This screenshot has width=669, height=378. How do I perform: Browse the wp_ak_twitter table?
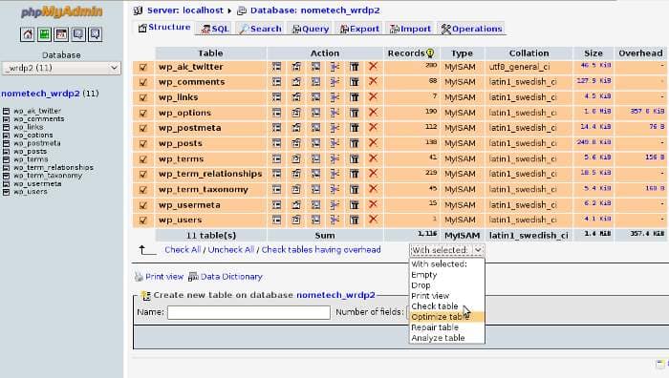click(x=276, y=67)
